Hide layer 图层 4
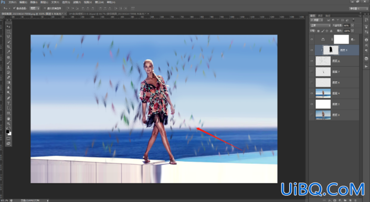 click(312, 93)
